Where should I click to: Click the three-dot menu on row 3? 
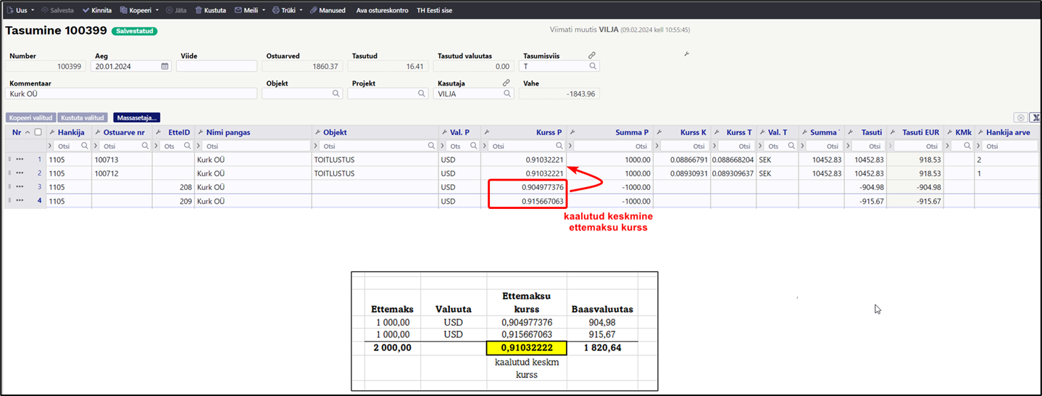pyautogui.click(x=20, y=187)
